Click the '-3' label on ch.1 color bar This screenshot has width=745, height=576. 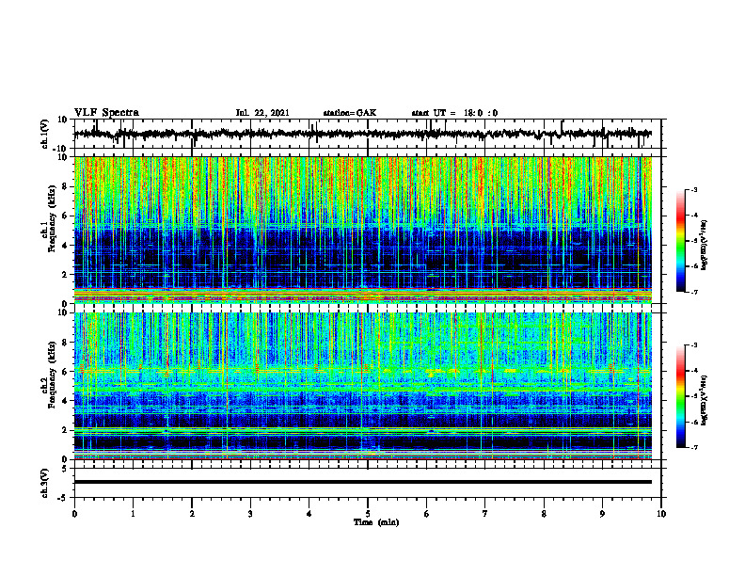pyautogui.click(x=693, y=189)
